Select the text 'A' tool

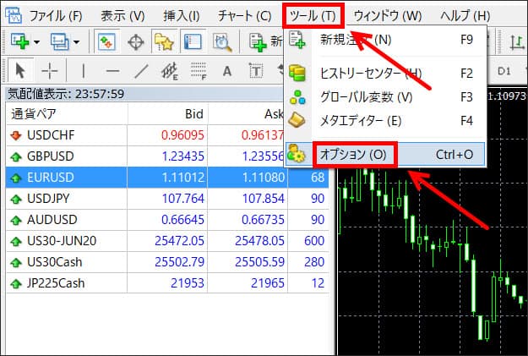[x=226, y=71]
